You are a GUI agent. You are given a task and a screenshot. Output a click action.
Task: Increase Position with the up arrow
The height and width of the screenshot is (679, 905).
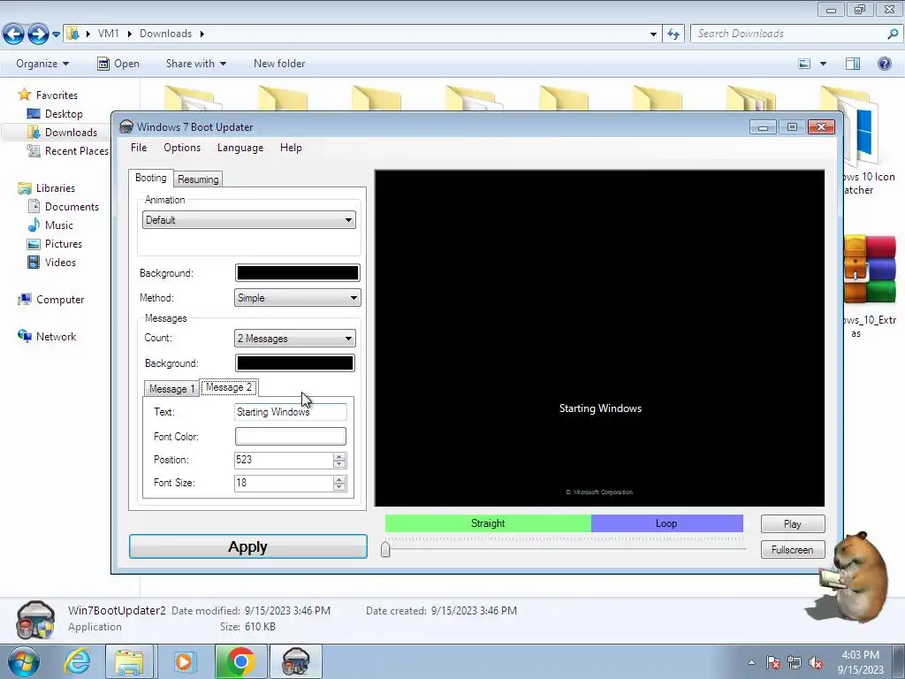(339, 456)
